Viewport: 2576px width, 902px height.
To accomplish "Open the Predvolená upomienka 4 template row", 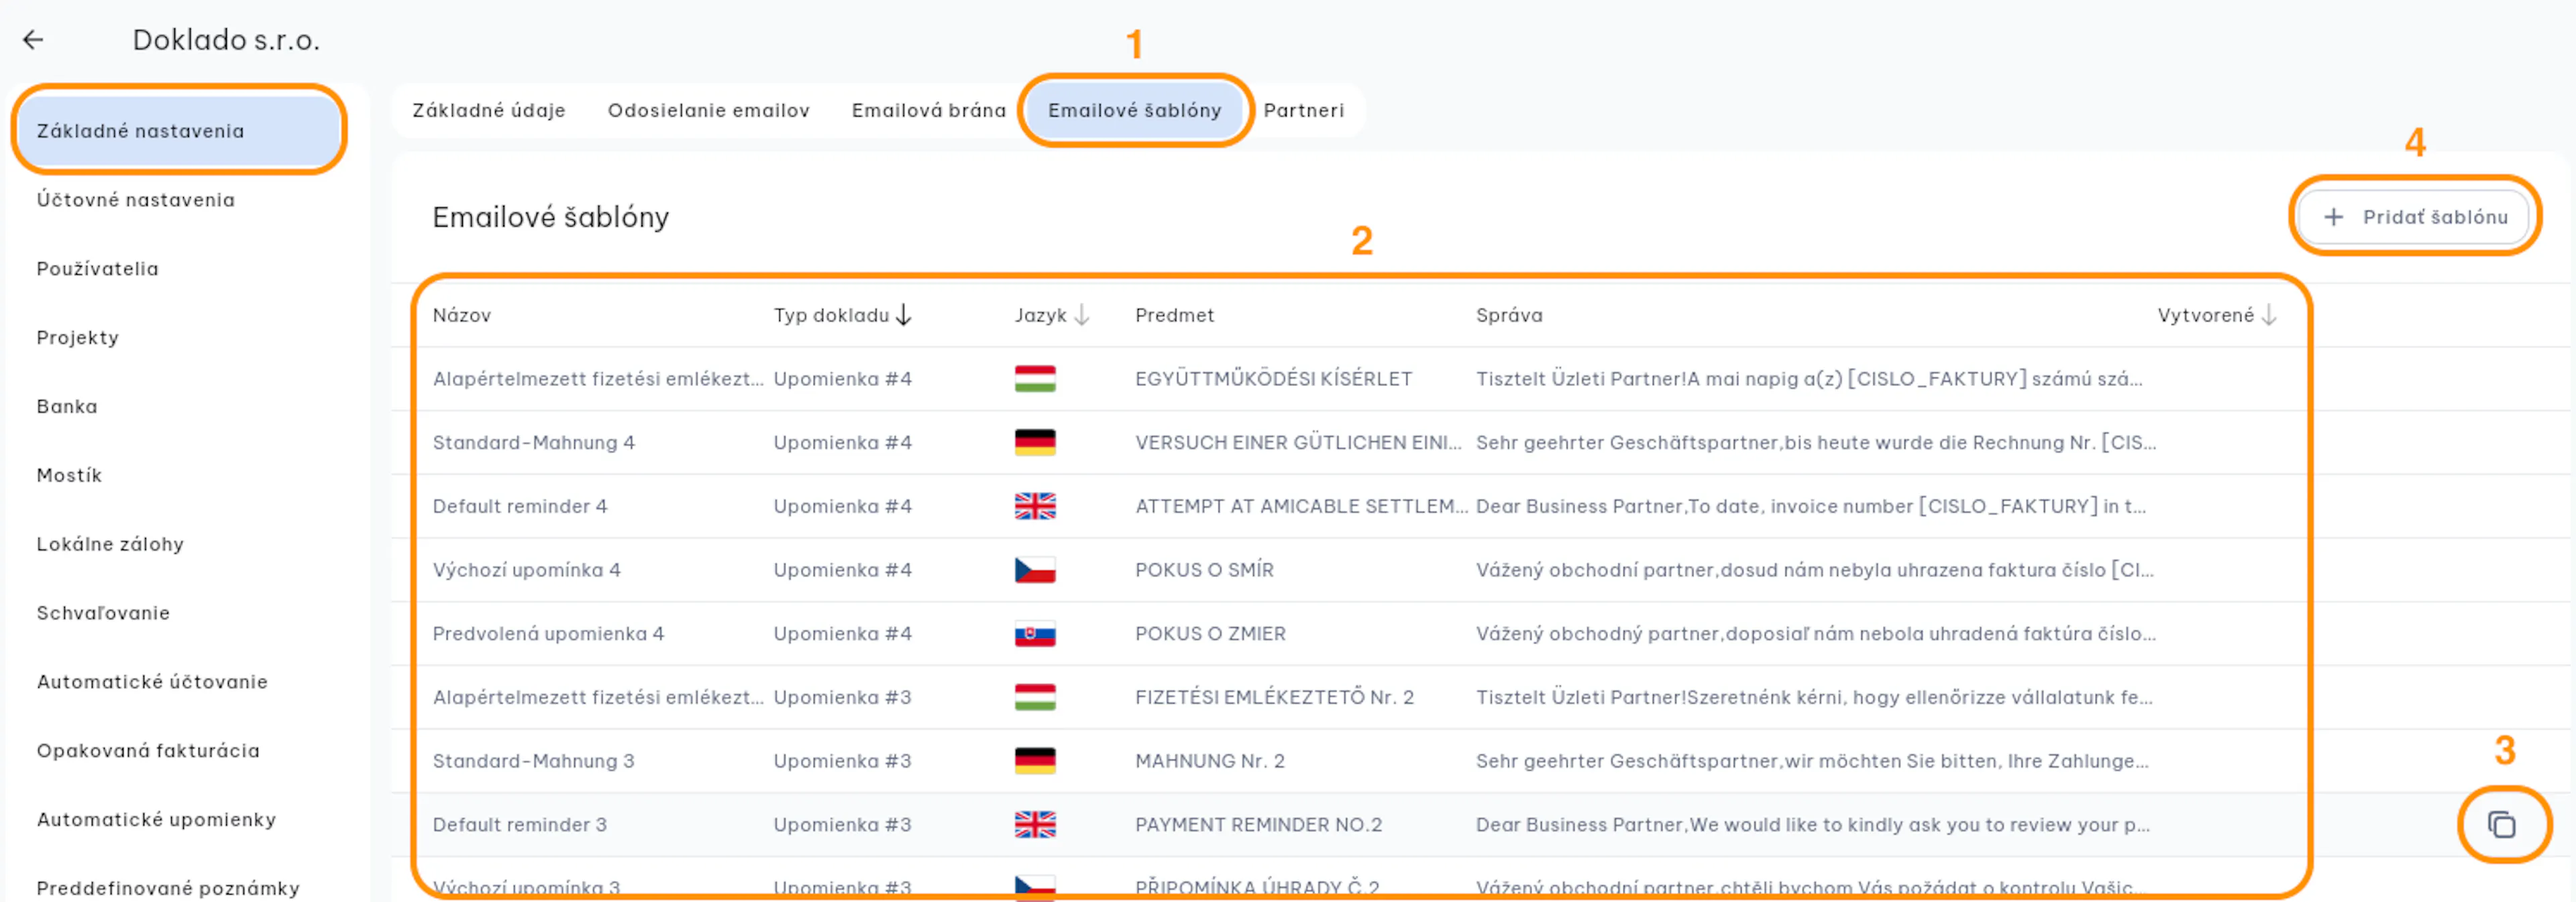I will point(1360,635).
